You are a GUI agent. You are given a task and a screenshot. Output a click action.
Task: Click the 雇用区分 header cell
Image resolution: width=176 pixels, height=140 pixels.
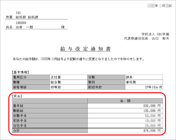pyautogui.click(x=31, y=77)
